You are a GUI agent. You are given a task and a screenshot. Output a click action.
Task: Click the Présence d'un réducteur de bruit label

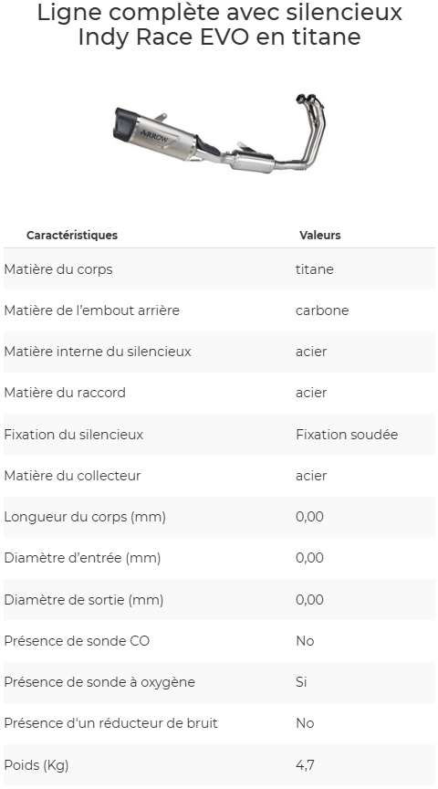(x=110, y=723)
